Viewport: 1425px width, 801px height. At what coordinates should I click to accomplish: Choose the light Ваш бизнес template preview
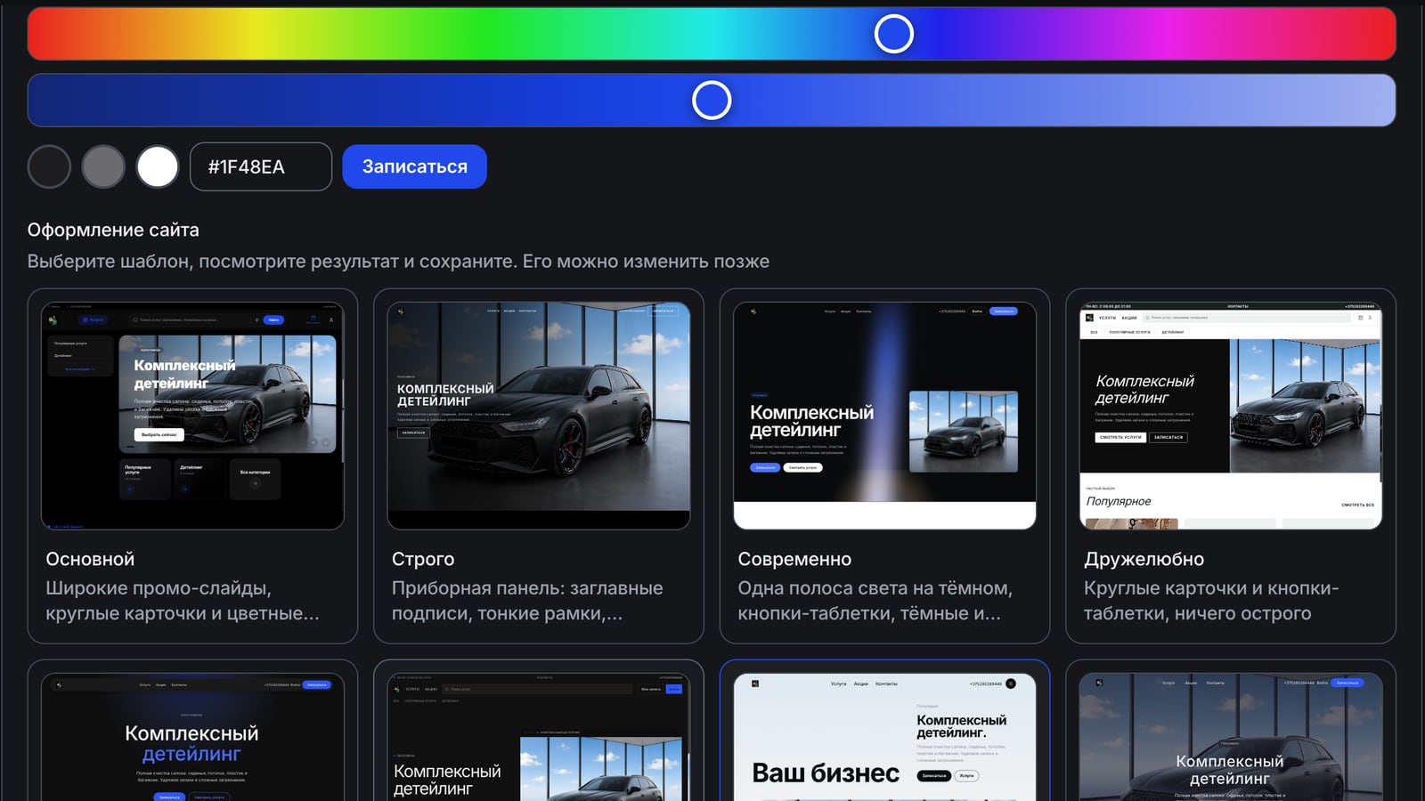point(884,737)
